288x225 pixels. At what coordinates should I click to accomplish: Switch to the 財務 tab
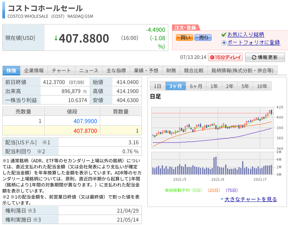tap(171, 71)
